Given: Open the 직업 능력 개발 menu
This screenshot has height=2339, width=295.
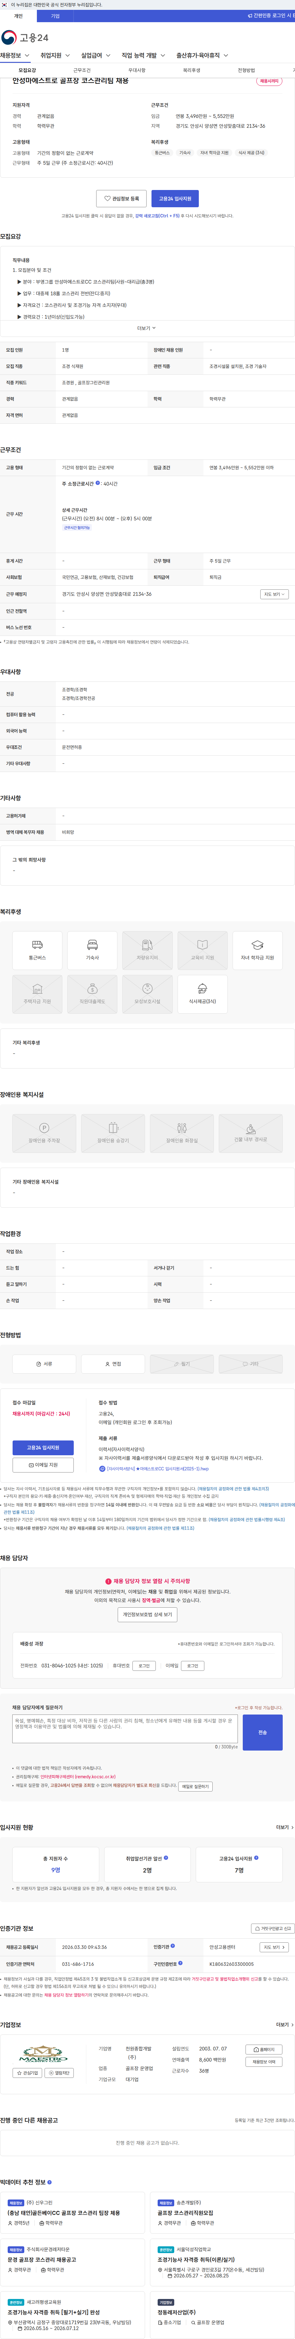Looking at the screenshot, I should [143, 55].
